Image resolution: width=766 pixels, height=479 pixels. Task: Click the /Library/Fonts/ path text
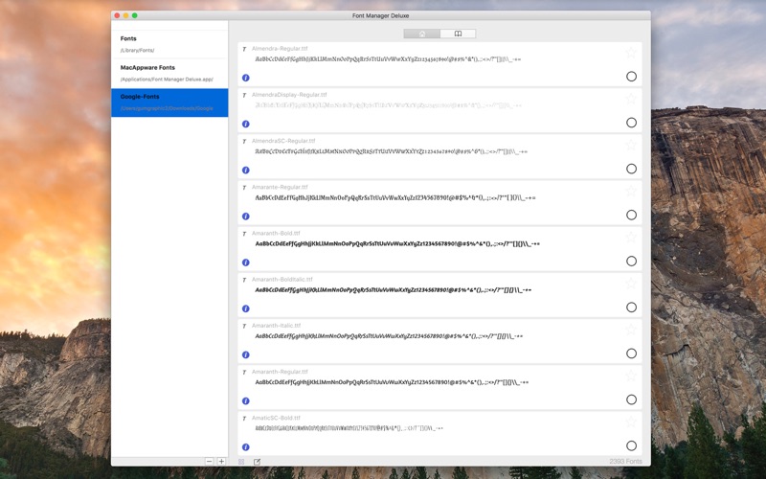click(x=137, y=51)
